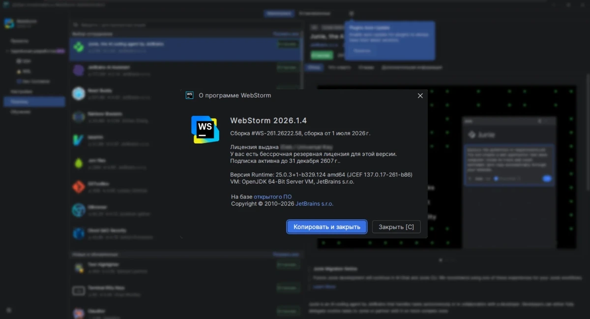Switch to the Marketplace tab in plugins window

point(279,14)
